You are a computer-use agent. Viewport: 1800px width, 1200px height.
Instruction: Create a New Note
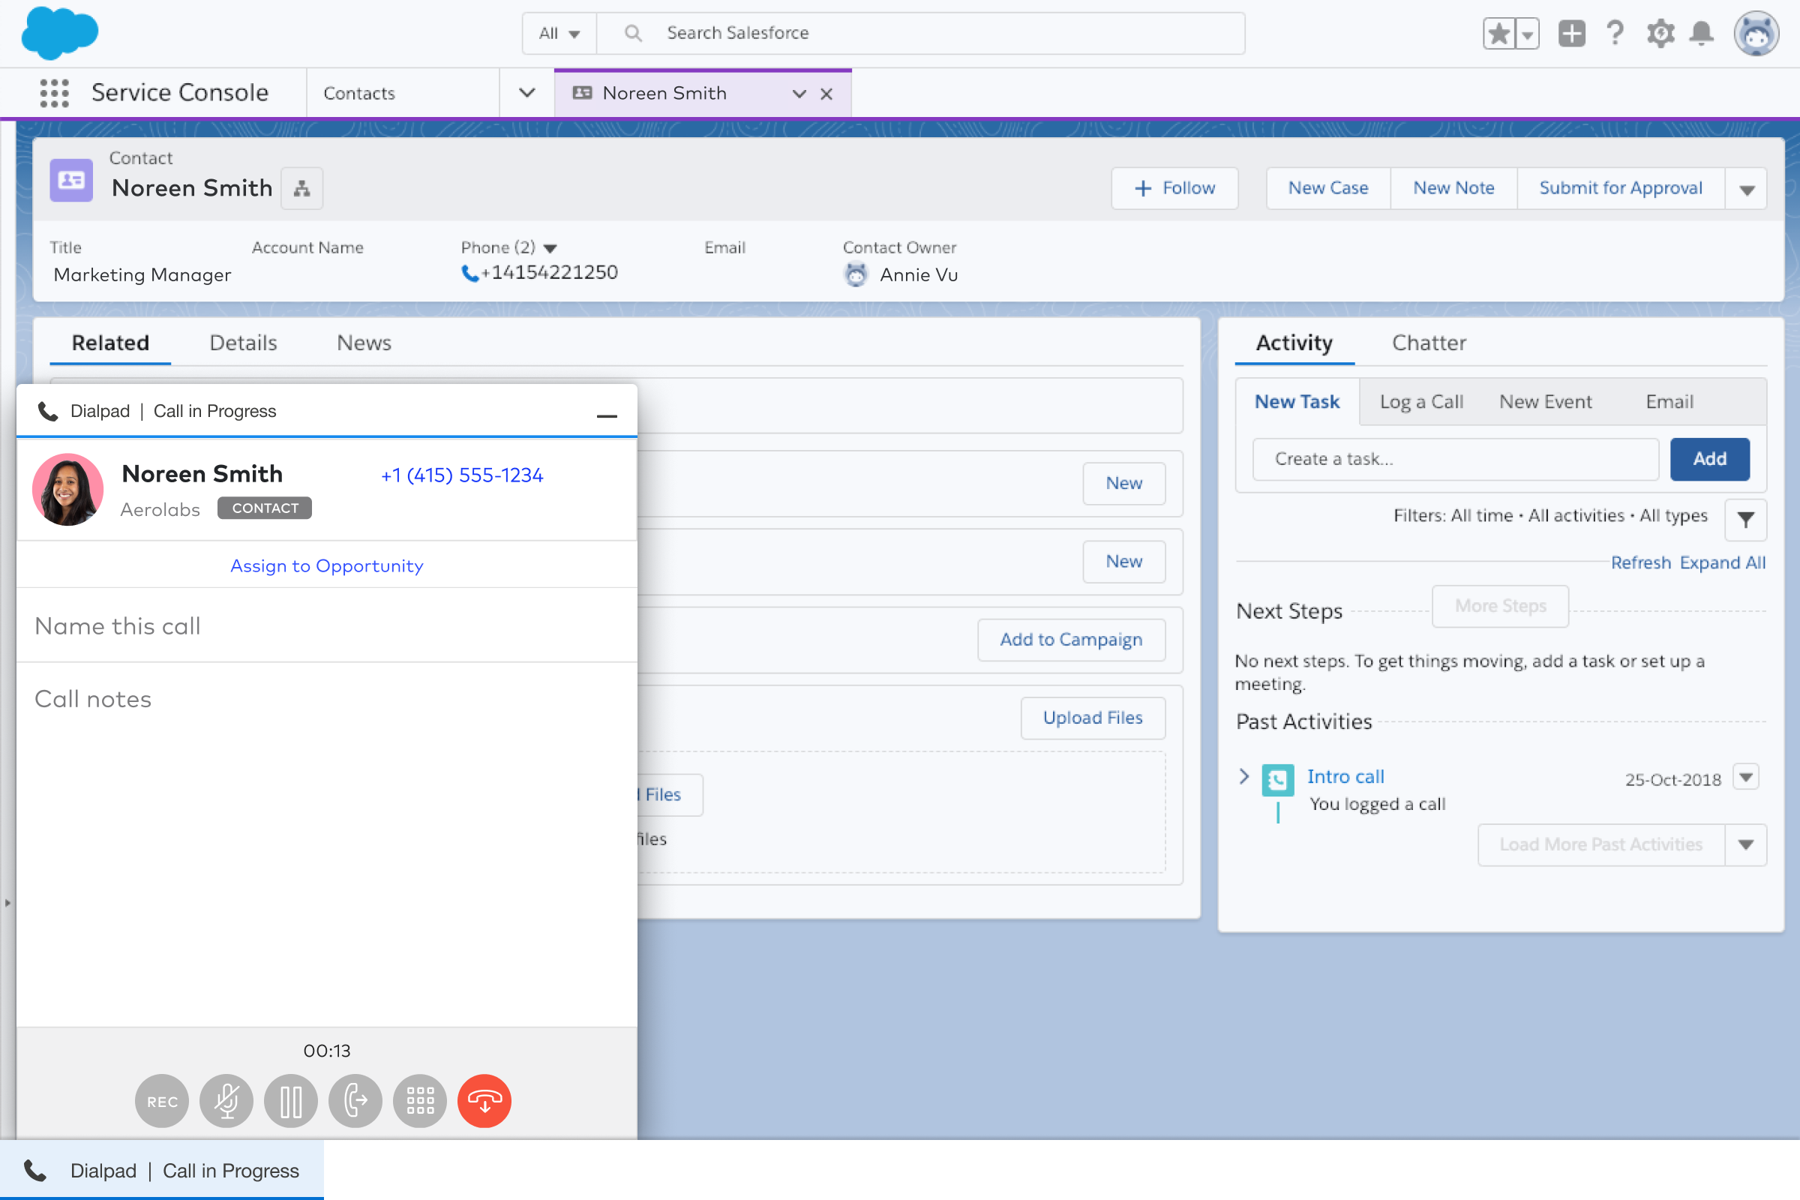(x=1454, y=188)
